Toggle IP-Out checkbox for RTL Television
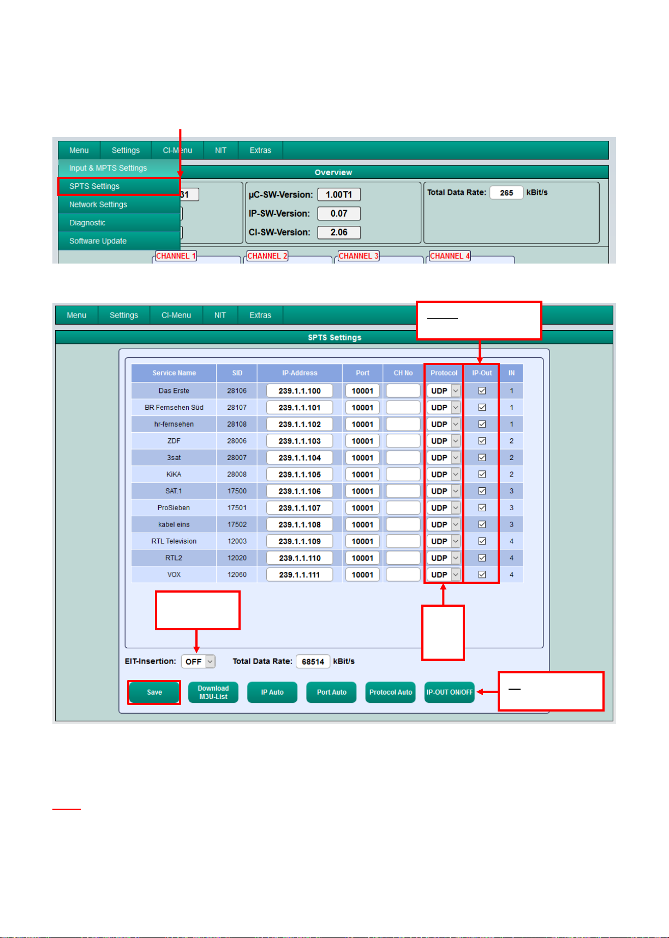 tap(482, 541)
